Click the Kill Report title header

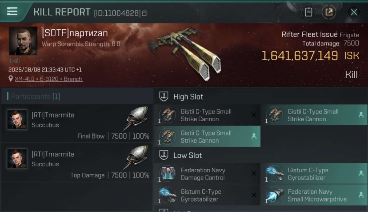click(62, 12)
